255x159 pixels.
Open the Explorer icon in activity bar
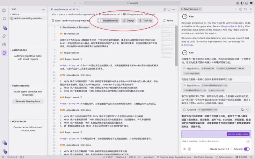(4, 10)
